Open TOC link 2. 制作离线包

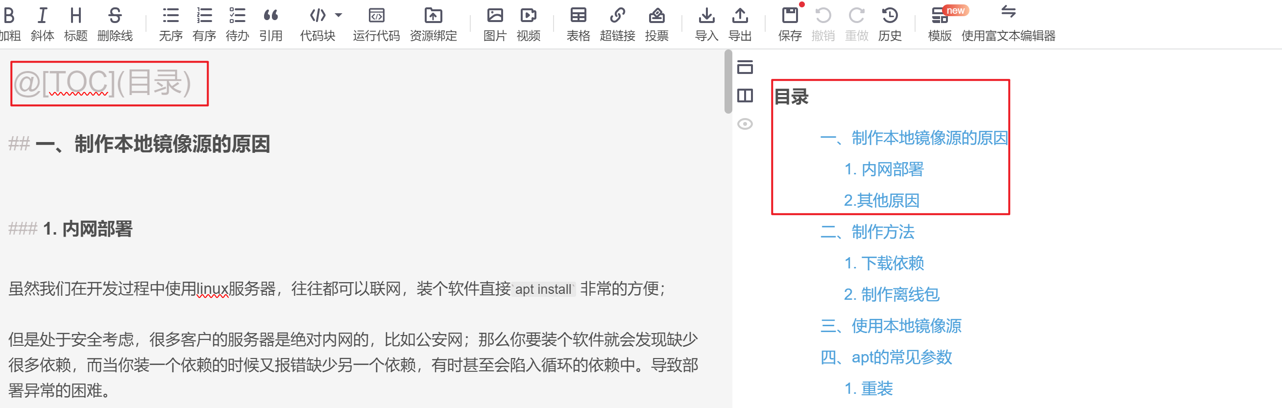[x=892, y=294]
